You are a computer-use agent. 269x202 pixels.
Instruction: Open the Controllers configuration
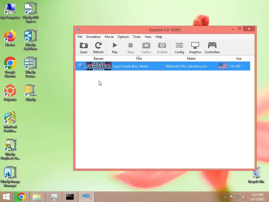[x=212, y=48]
